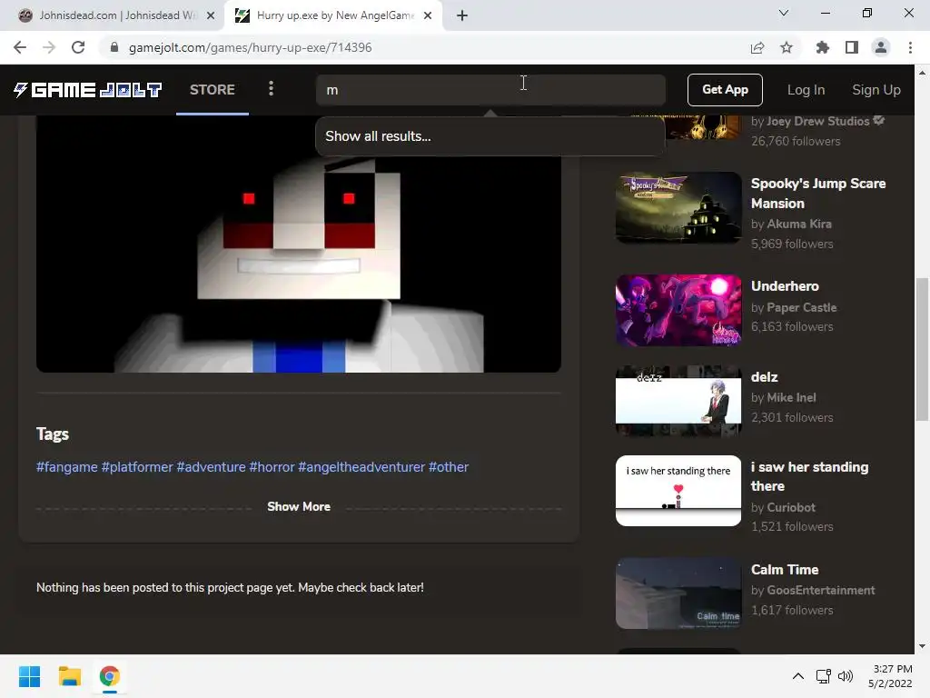View site security lock info
Image resolution: width=930 pixels, height=698 pixels.
point(114,47)
